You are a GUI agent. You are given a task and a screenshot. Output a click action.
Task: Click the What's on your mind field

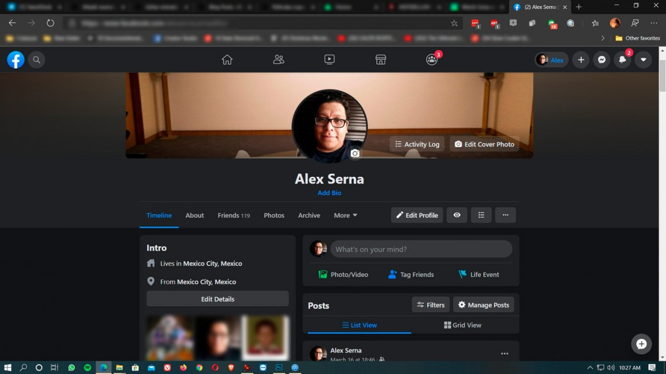pyautogui.click(x=421, y=249)
